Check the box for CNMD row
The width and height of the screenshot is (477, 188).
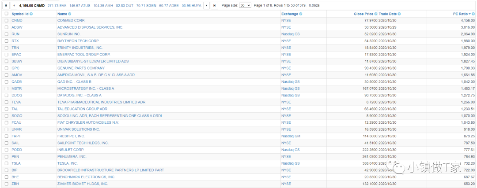point(6,21)
